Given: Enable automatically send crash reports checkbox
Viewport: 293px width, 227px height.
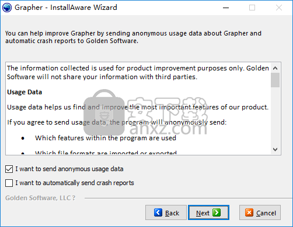Looking at the screenshot, I should tap(9, 183).
